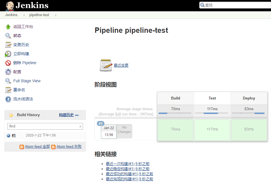271x182 pixels.
Task: Click the Deploy column header
Action: click(x=249, y=98)
